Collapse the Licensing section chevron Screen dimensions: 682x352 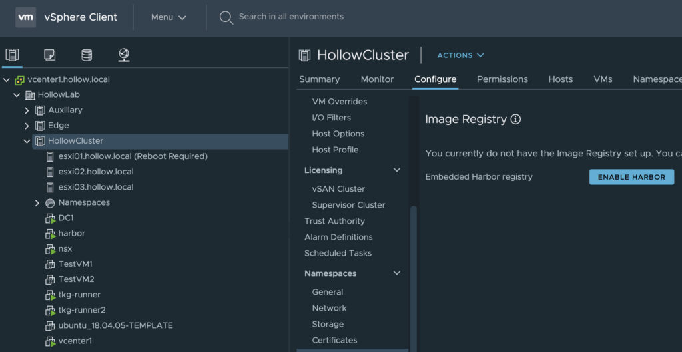tap(397, 170)
